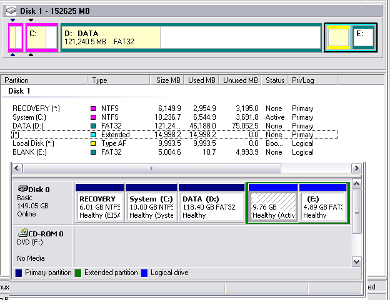
Task: Sort by the Pri/Log column header
Action: tap(312, 80)
